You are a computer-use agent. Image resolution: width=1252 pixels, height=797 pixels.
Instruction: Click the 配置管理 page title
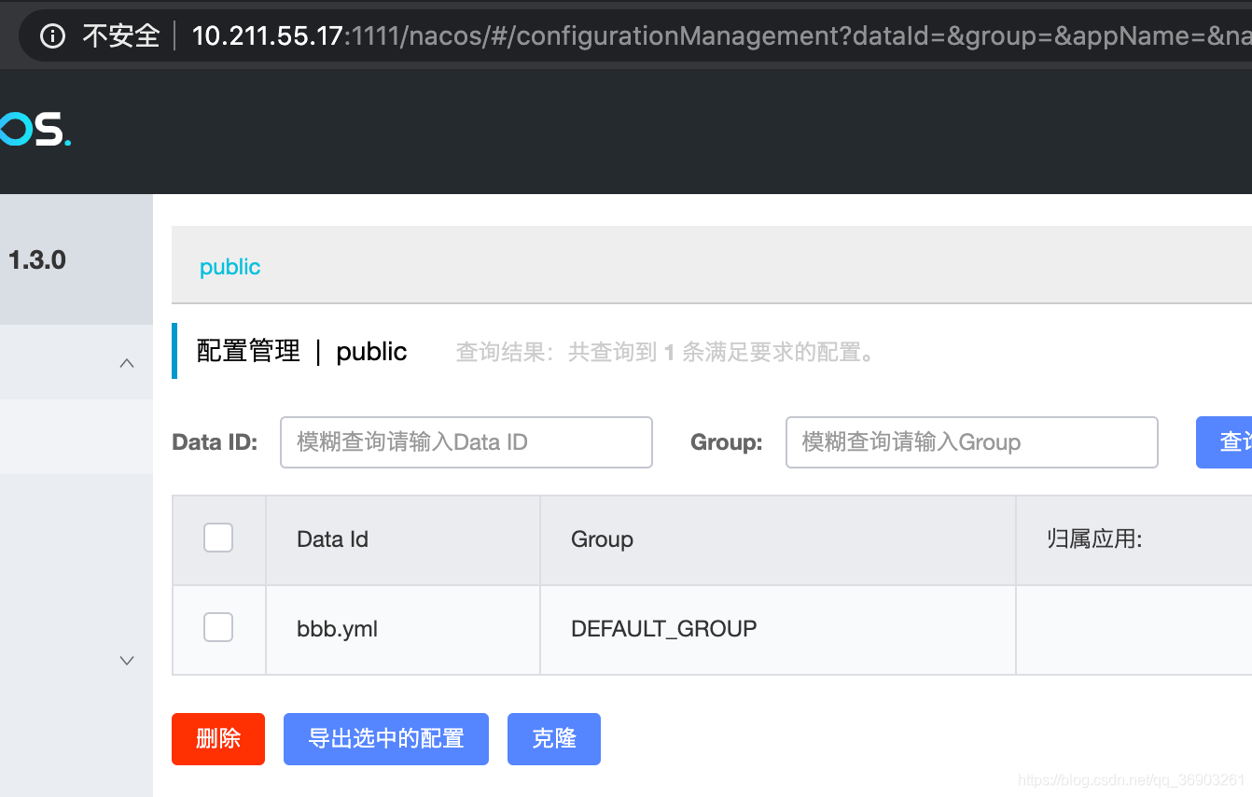(249, 351)
